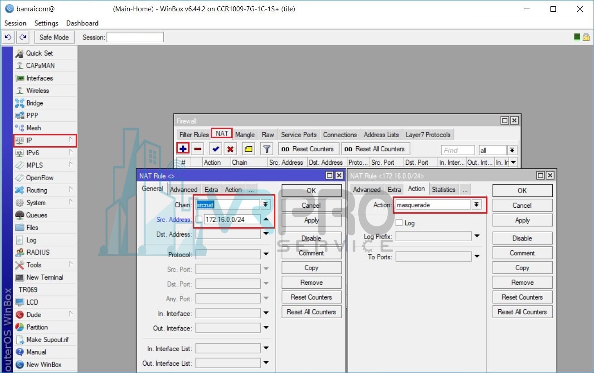
Task: Expand the Log Prefix field
Action: (x=477, y=236)
